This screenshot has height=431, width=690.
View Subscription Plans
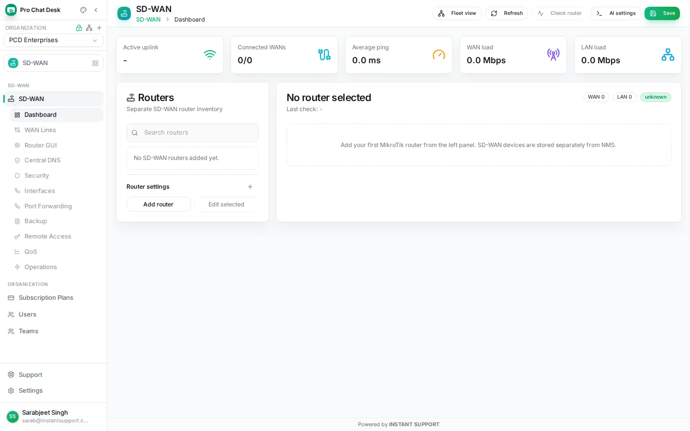coord(53,298)
